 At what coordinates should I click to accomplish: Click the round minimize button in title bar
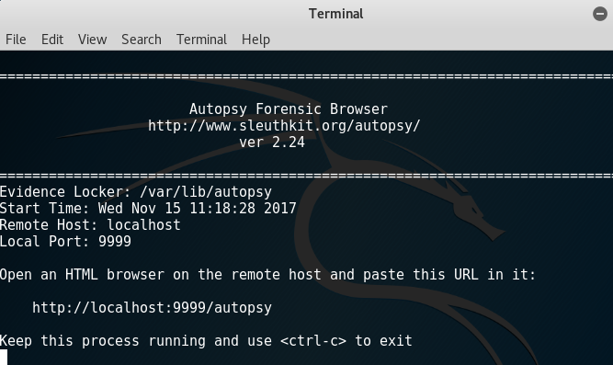(x=600, y=14)
